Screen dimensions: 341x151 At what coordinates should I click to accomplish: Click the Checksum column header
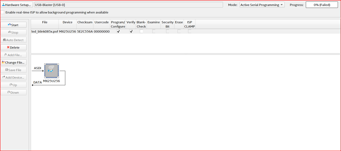[x=85, y=24]
